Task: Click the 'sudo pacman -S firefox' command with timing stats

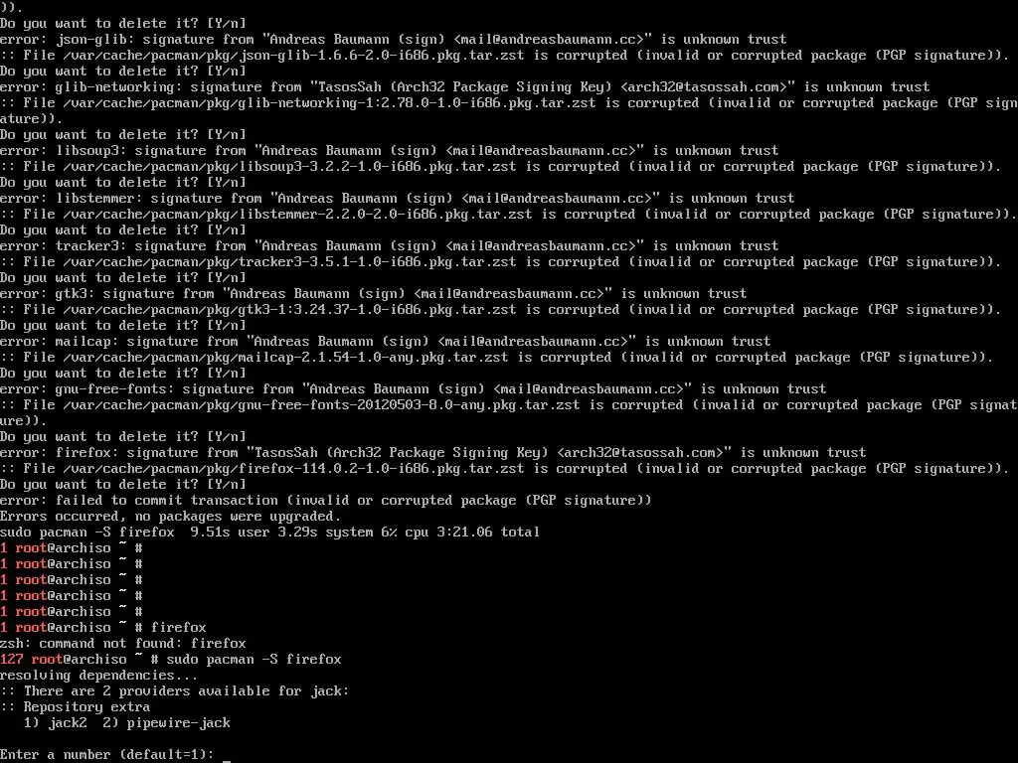Action: [x=269, y=533]
